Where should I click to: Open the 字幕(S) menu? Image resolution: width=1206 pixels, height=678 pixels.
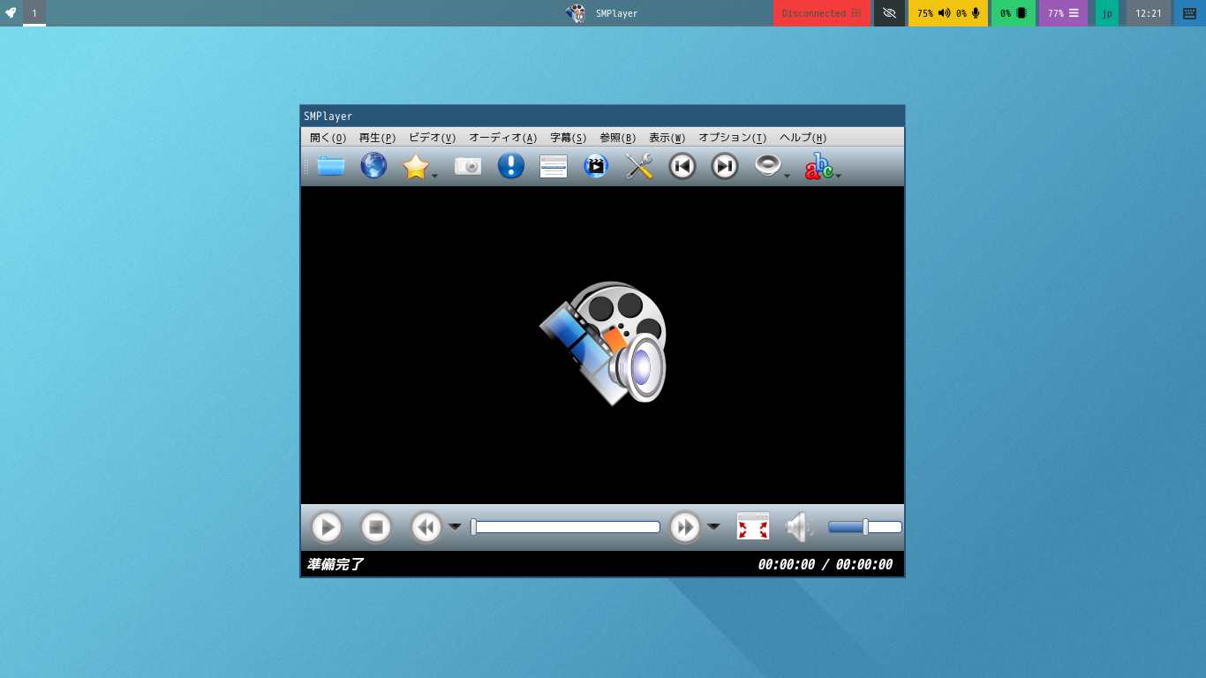(x=568, y=138)
